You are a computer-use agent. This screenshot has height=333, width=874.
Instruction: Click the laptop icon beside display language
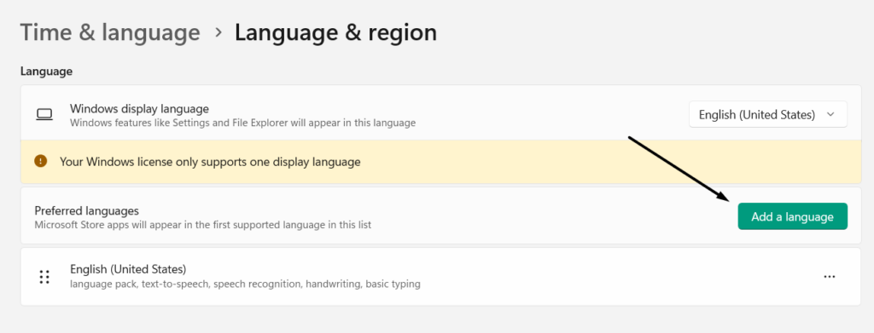click(x=44, y=114)
